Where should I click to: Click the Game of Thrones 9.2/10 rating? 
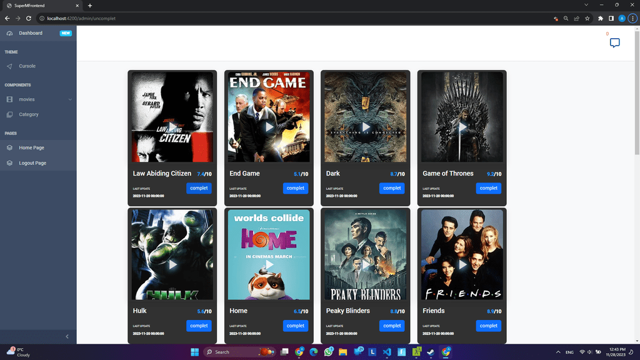494,174
